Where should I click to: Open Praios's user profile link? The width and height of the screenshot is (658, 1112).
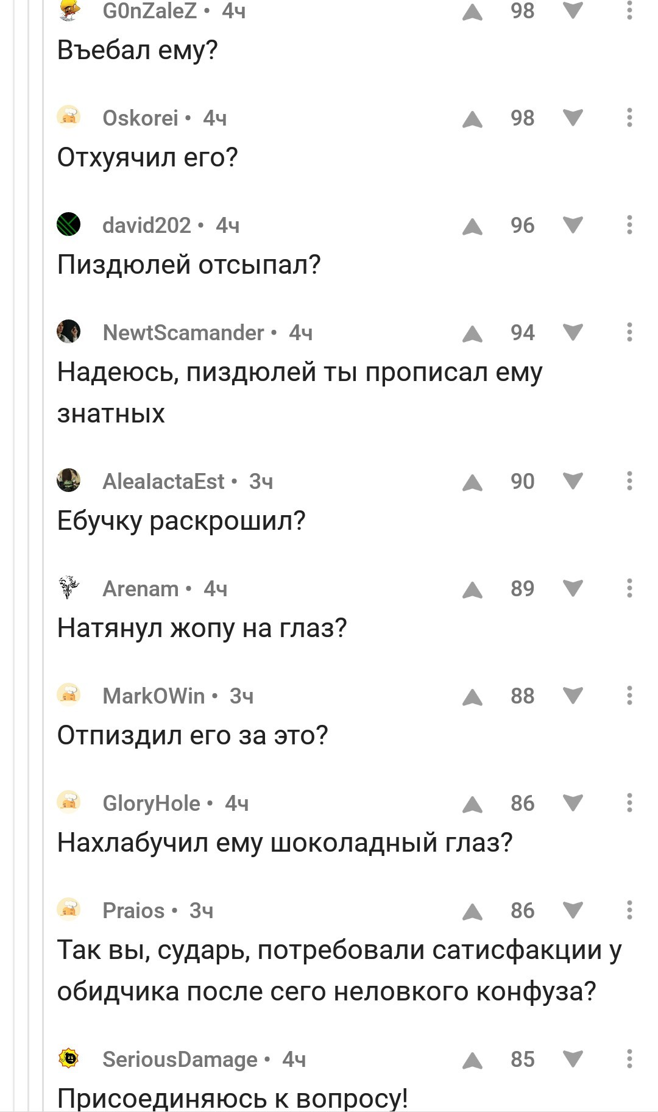tap(133, 911)
